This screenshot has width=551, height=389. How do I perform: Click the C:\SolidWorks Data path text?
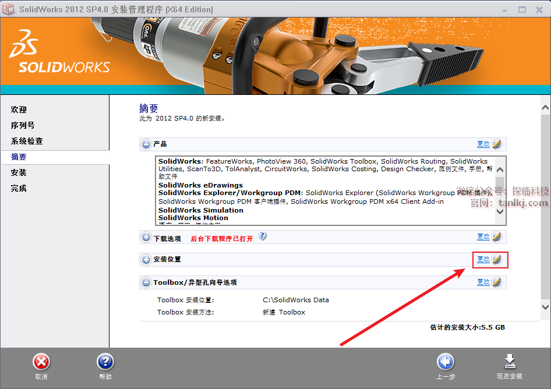point(296,300)
